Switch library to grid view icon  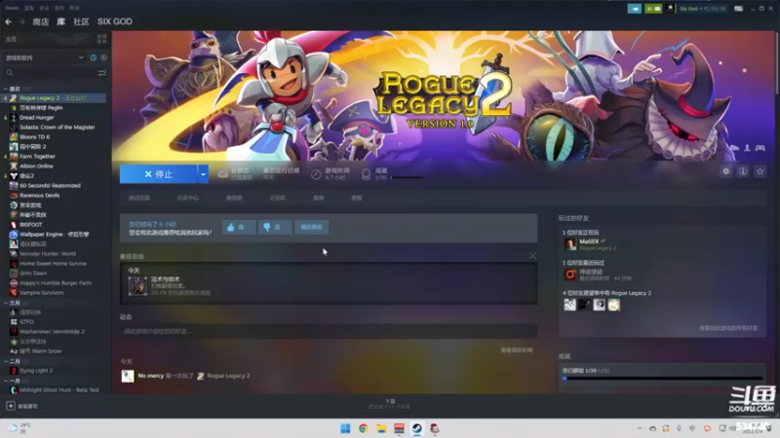click(102, 39)
